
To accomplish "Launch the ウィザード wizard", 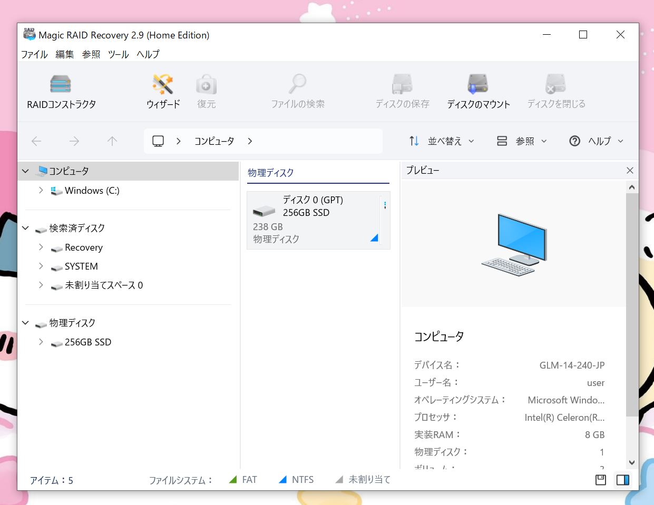I will (163, 92).
